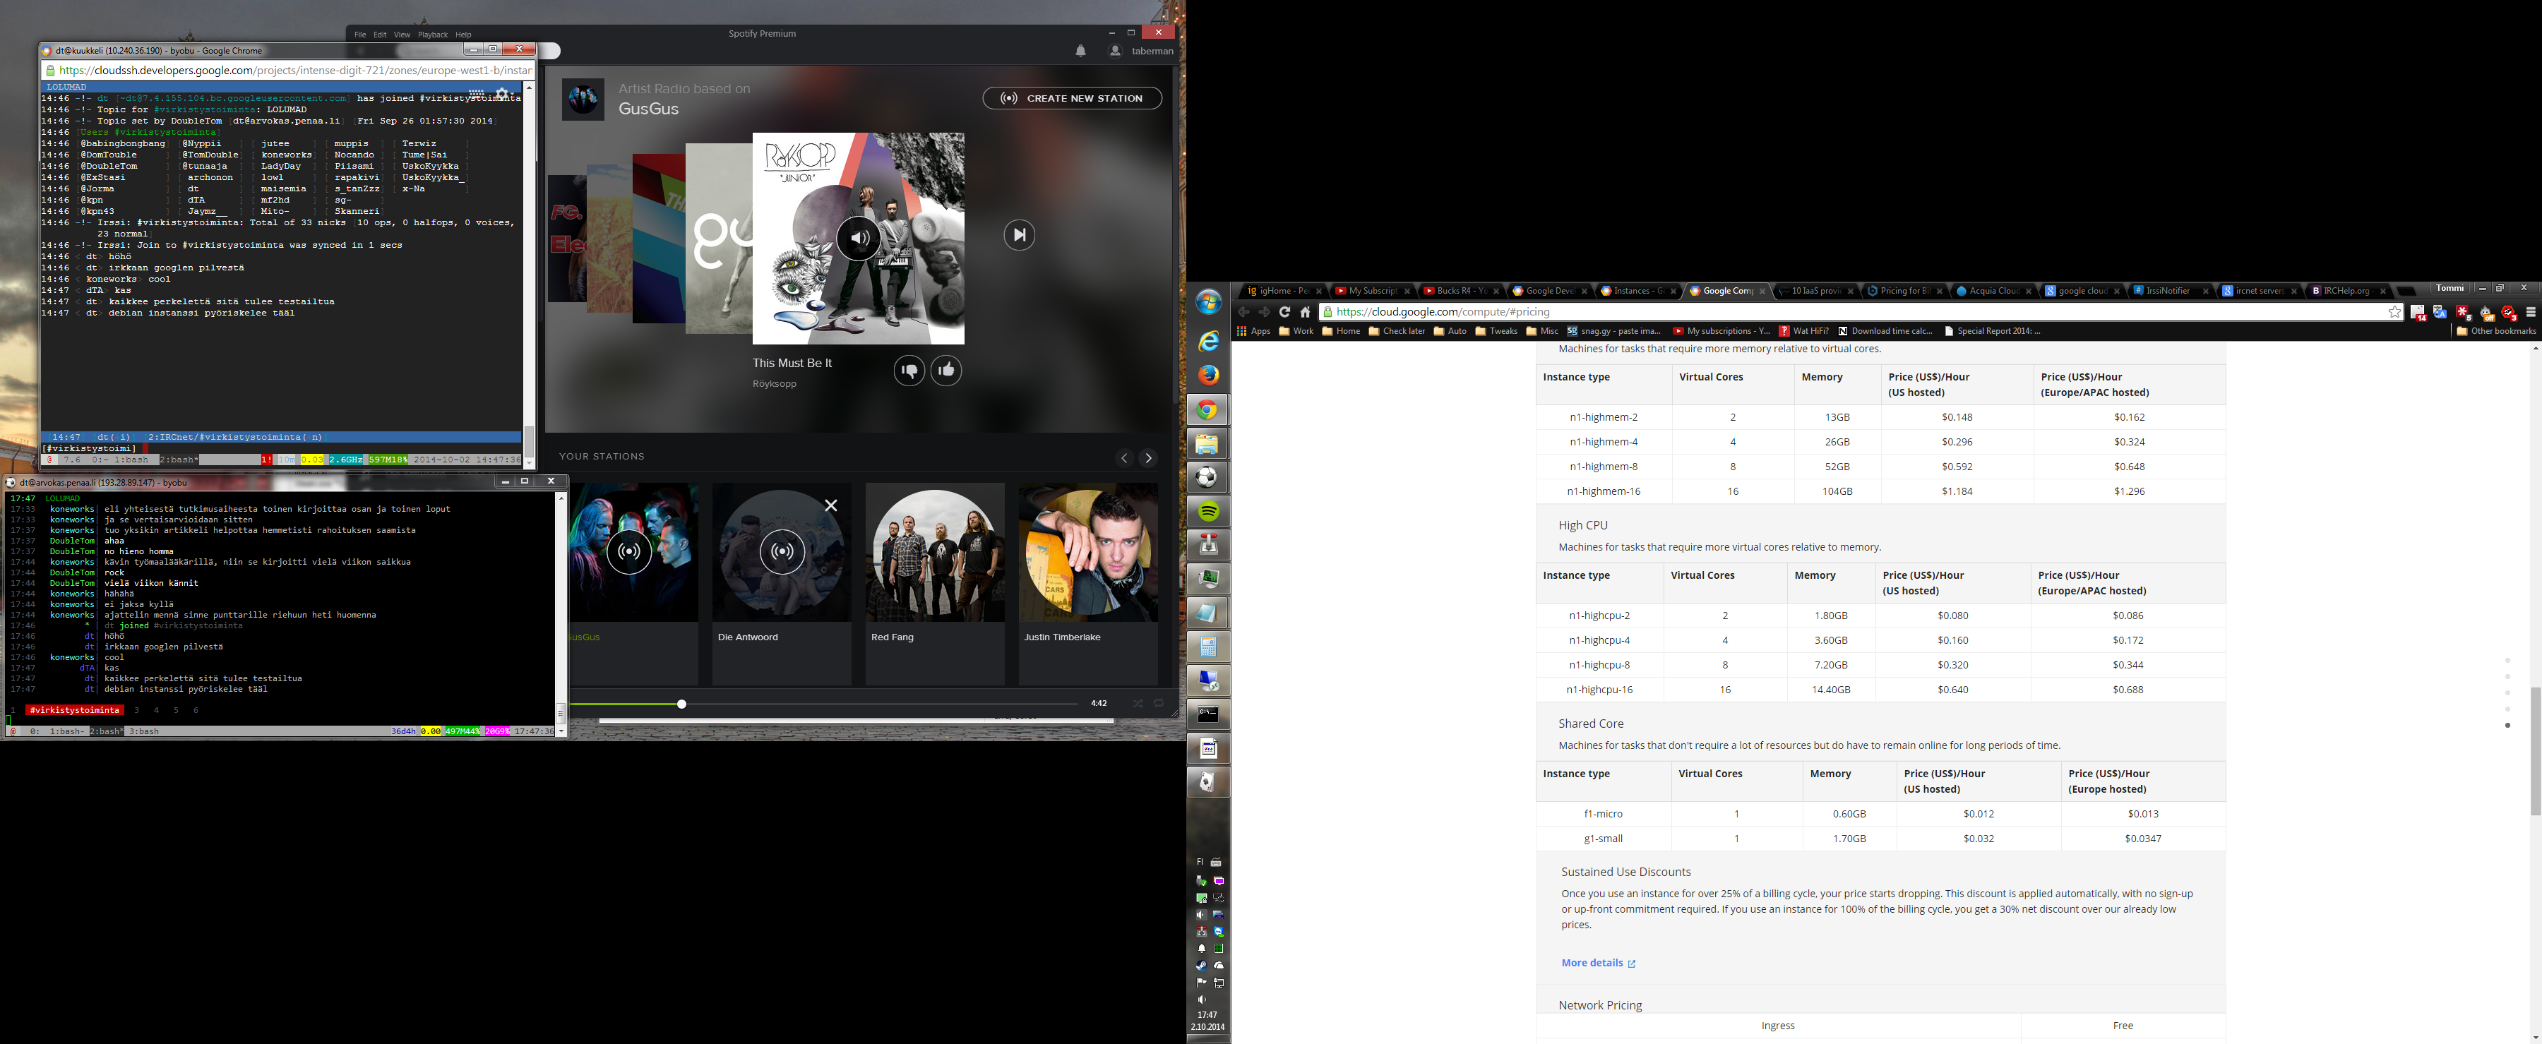Skip to next track in radio
The height and width of the screenshot is (1044, 2542).
[x=1018, y=235]
